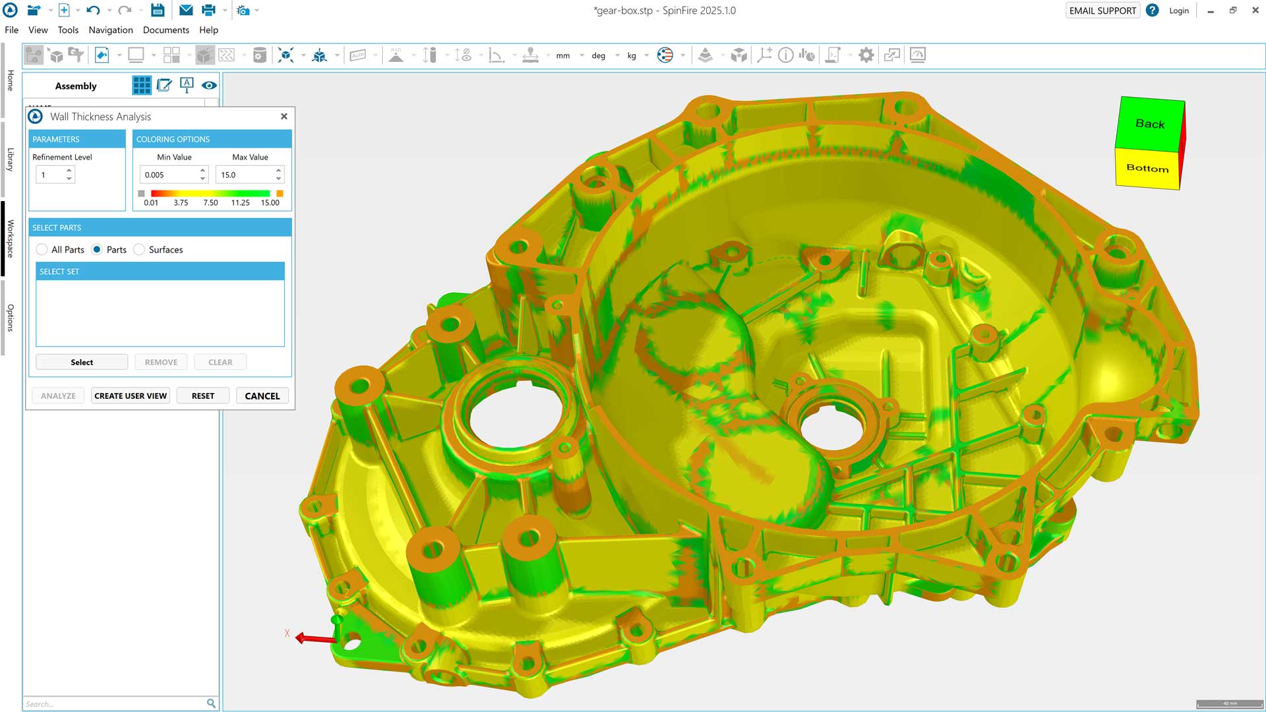The image size is (1266, 712).
Task: Select the Surfaces radio button
Action: pos(139,249)
